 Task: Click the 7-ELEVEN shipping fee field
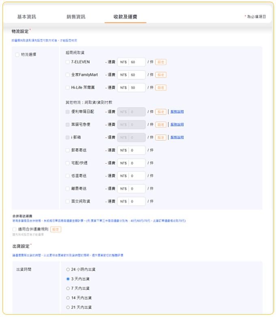click(x=137, y=62)
